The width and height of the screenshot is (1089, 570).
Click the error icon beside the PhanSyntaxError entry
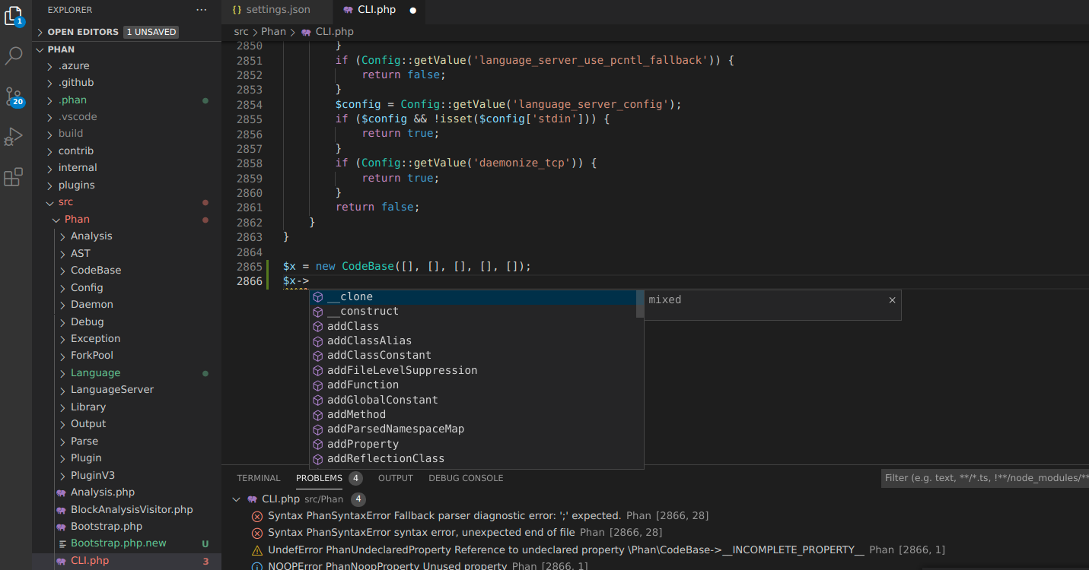click(x=257, y=515)
